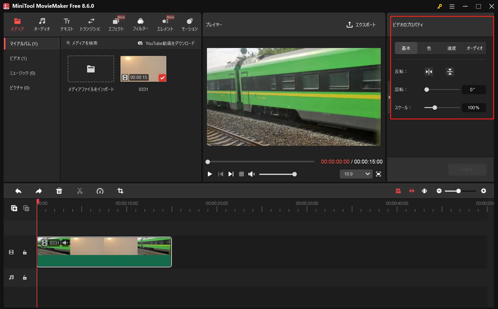498x309 pixels.
Task: Stop the video playback
Action: pos(241,174)
